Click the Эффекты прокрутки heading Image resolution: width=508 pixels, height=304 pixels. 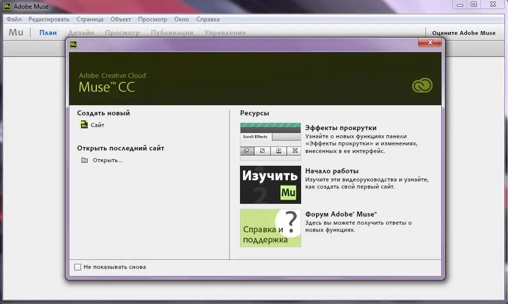341,128
